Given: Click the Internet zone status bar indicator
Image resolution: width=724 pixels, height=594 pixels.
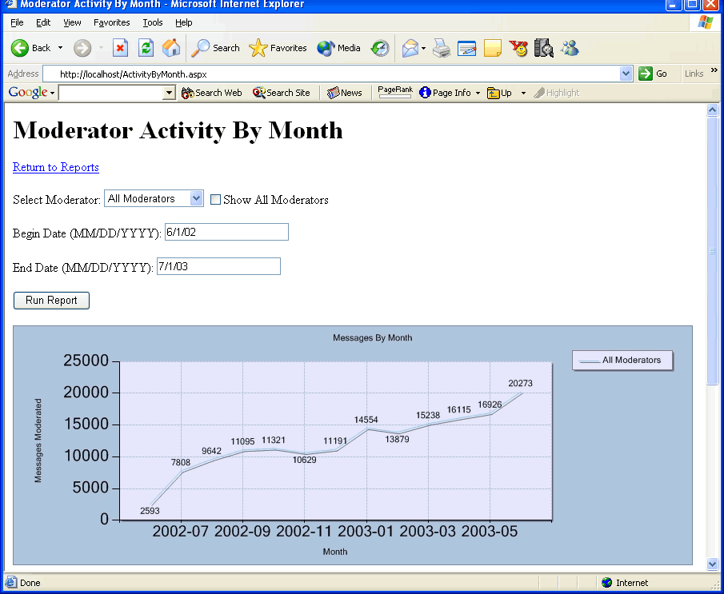Looking at the screenshot, I should tap(625, 583).
